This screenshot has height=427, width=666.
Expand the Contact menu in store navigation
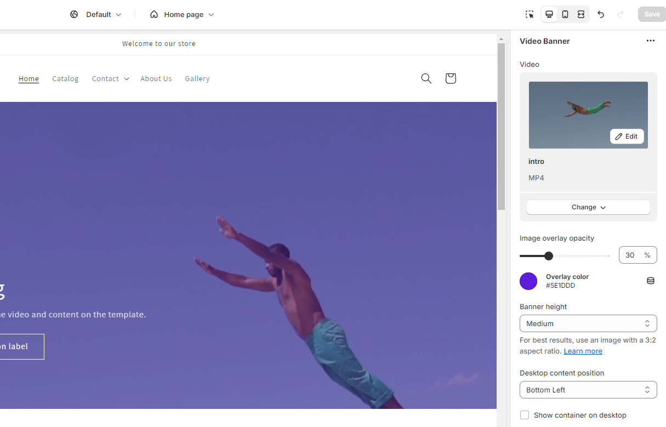pyautogui.click(x=110, y=78)
